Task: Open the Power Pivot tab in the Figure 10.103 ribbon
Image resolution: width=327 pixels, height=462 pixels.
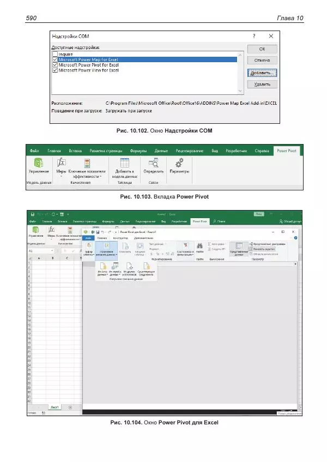Action: coord(286,151)
